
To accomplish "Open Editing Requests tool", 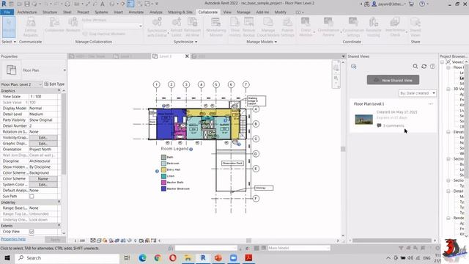I will coord(31,27).
